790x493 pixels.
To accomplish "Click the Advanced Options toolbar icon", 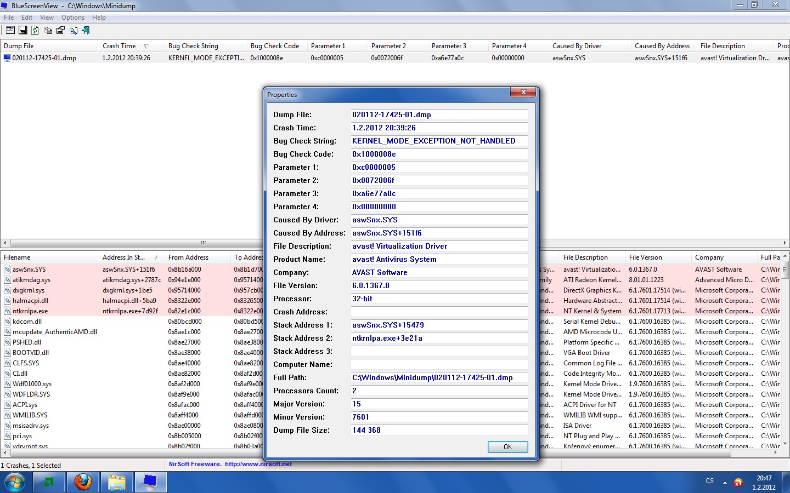I will click(x=10, y=31).
